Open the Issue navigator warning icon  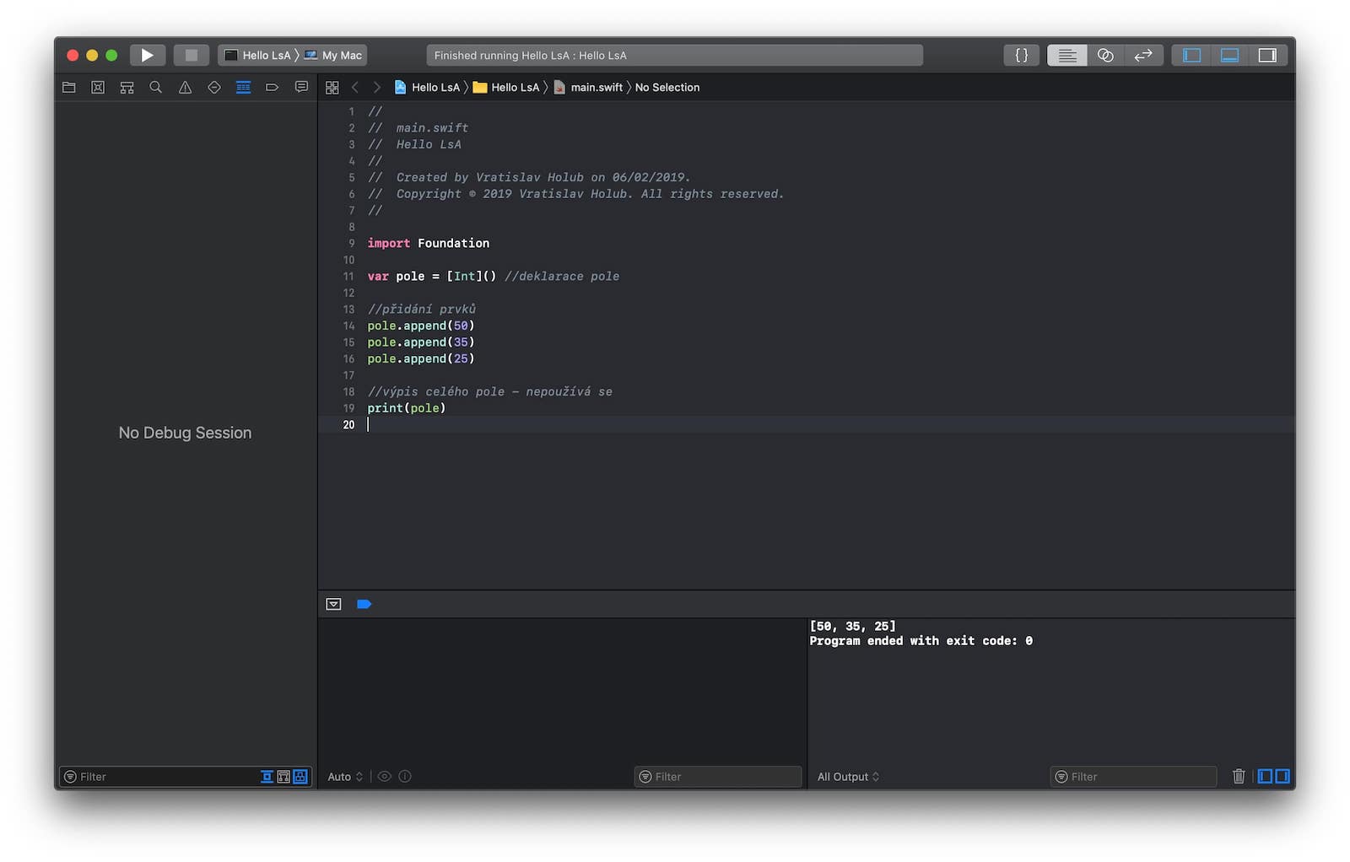[185, 87]
